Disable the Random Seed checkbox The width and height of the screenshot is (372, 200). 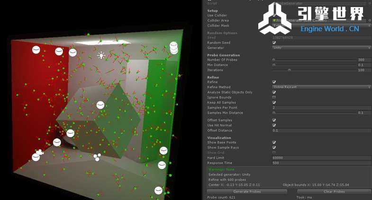[x=274, y=43]
